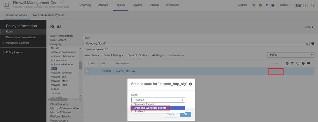Screen dimensions: 318x122
Task: Select Disabled option in the list
Action: 158,111
